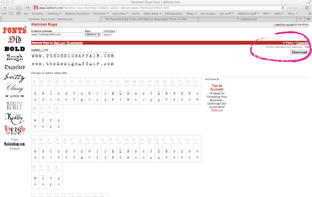
Task: Click uppercase Z cell in character map
Action: click(x=58, y=117)
